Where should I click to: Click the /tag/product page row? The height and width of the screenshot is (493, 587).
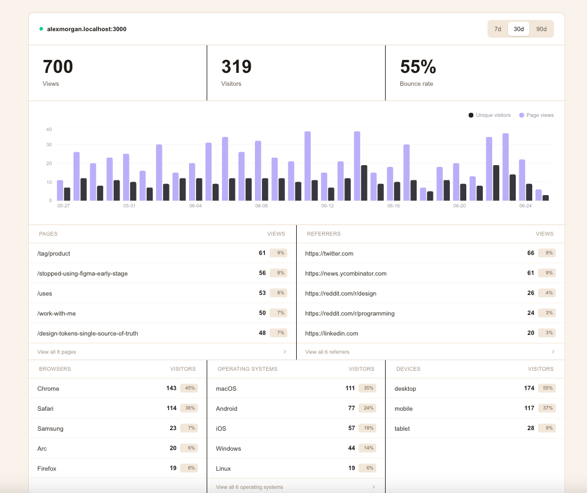click(162, 253)
